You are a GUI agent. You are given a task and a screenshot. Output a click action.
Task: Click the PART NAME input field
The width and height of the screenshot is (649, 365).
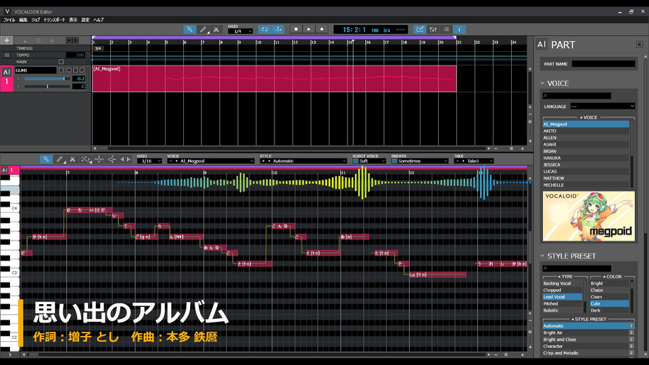[604, 64]
